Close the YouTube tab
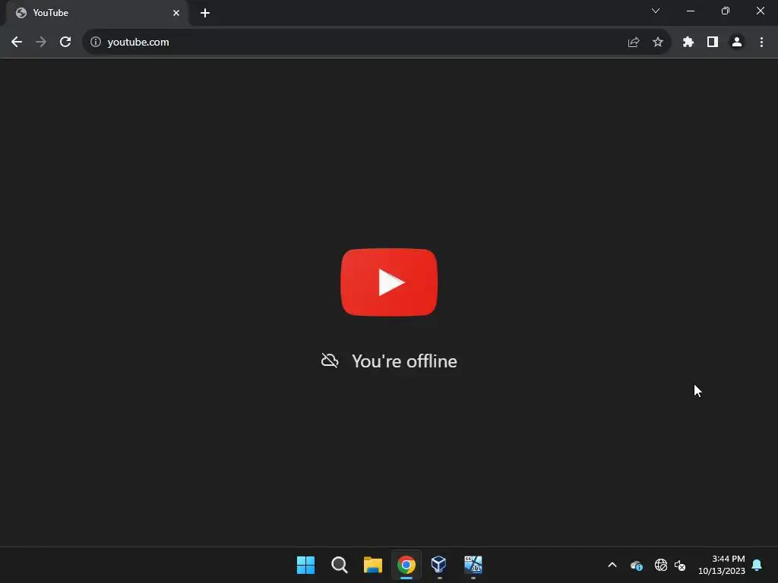Screen dimensions: 778x583 (x=176, y=13)
